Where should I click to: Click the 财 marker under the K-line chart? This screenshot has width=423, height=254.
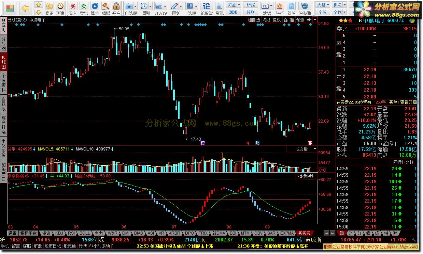click(257, 143)
